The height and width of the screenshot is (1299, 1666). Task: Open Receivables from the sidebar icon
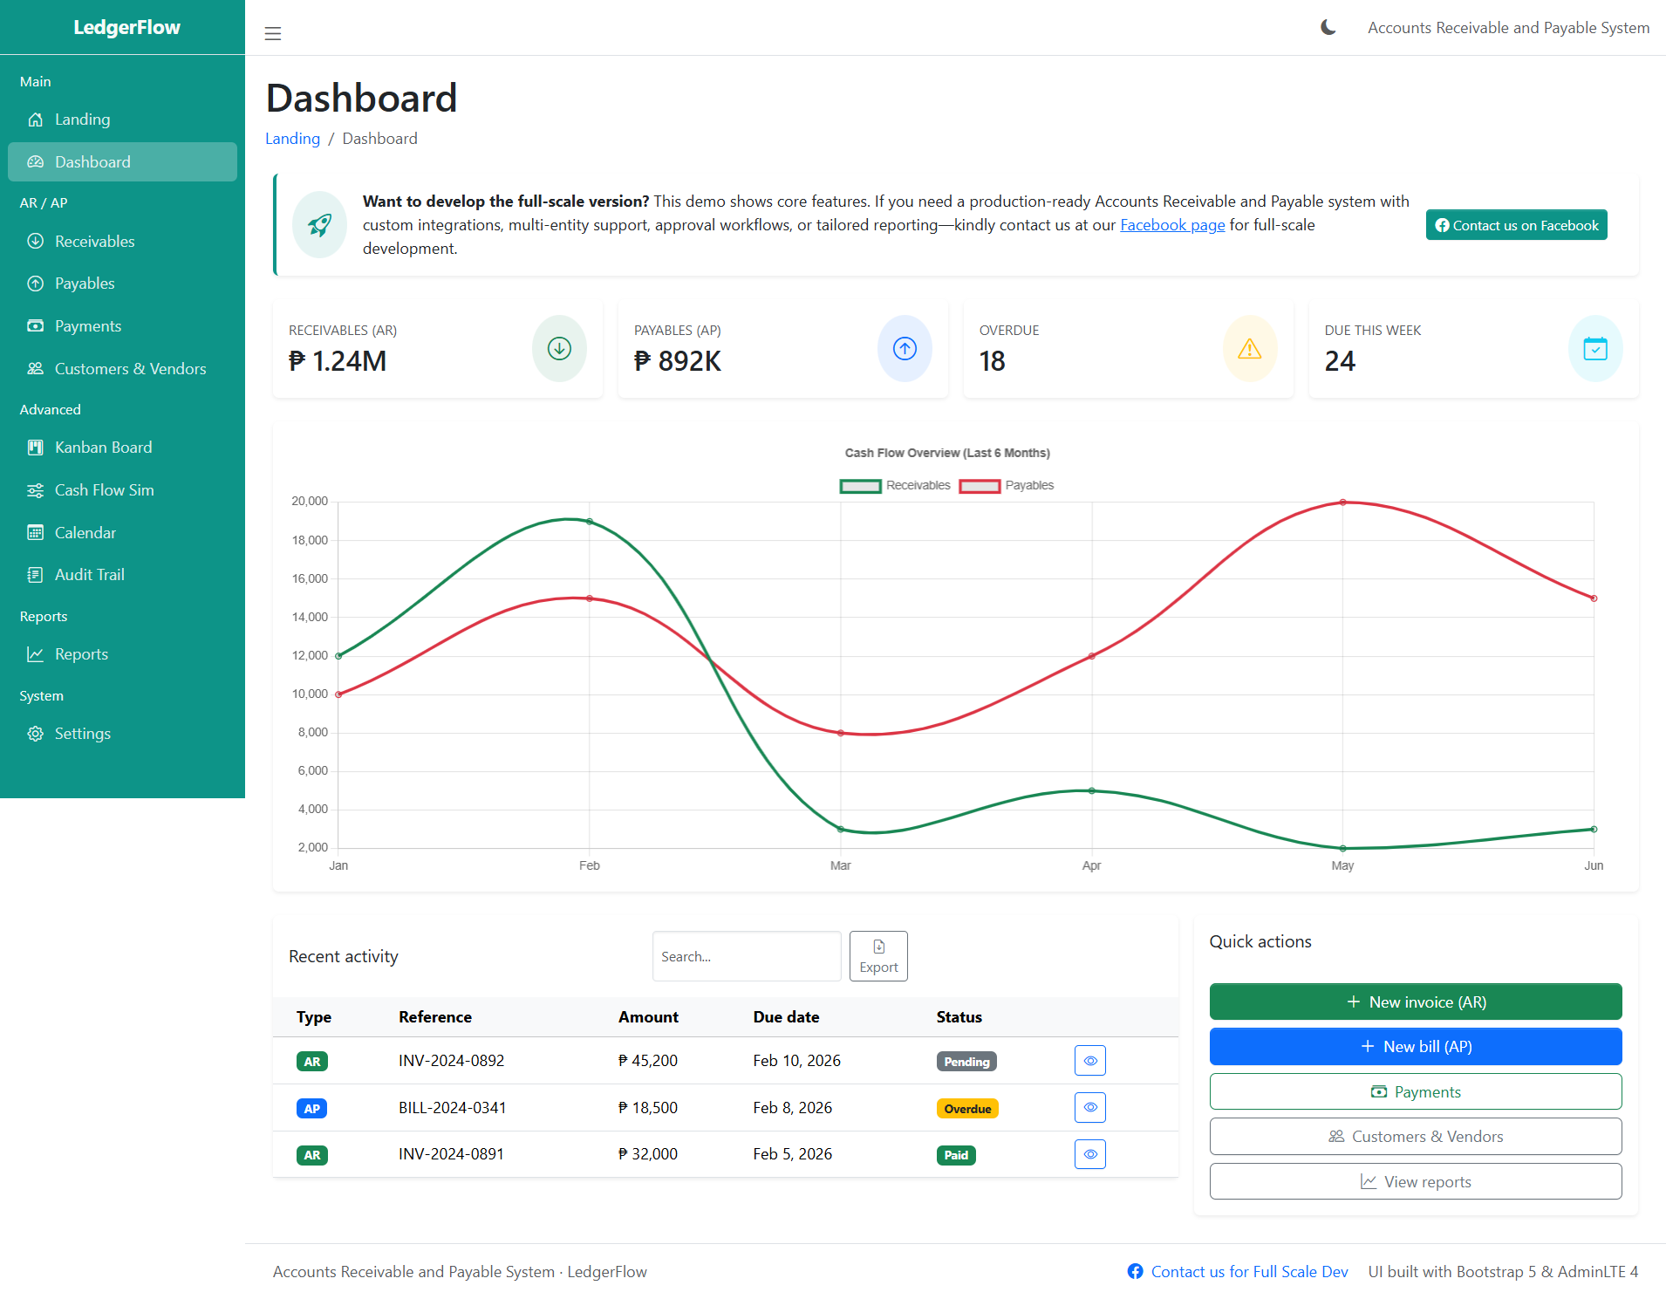(x=35, y=241)
